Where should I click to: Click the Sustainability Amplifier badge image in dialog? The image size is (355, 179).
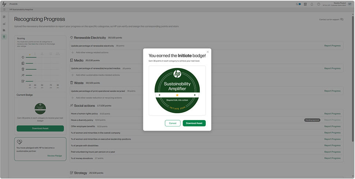point(177,91)
